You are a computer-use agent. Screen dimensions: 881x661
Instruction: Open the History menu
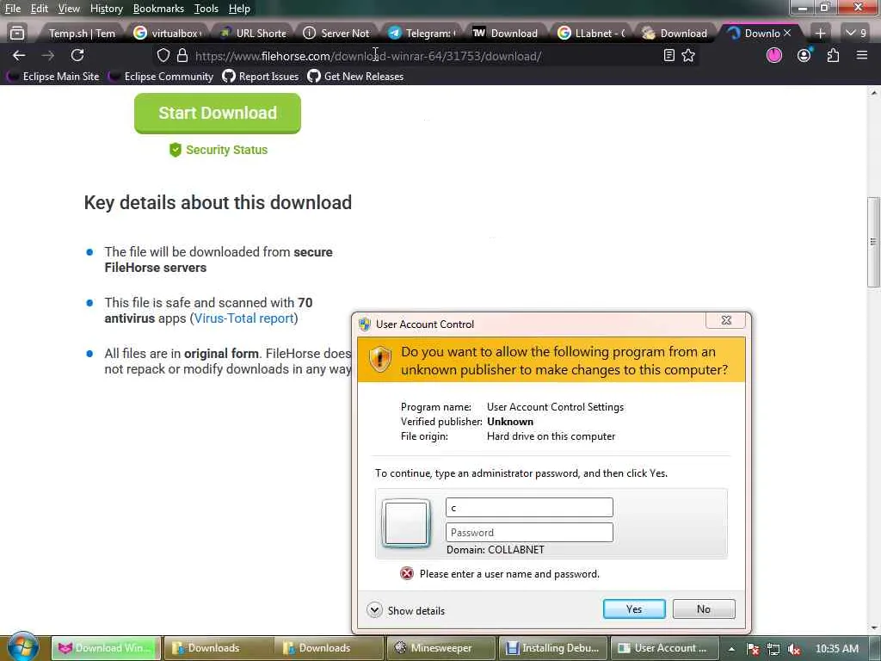[106, 9]
